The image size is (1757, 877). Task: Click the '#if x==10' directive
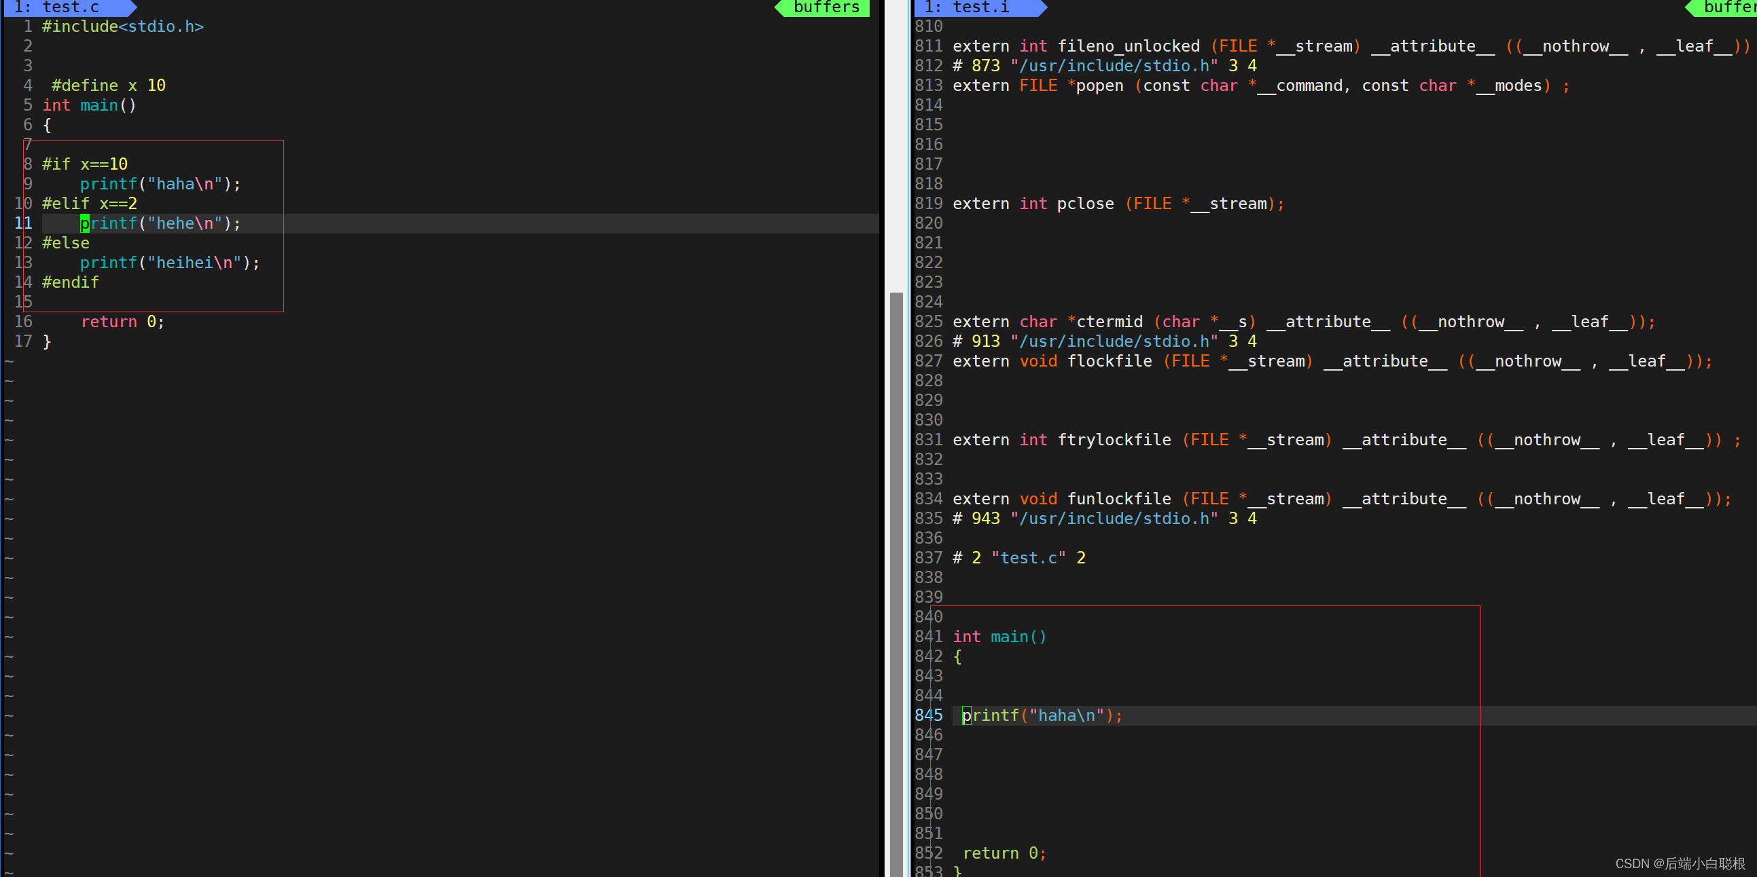click(84, 164)
